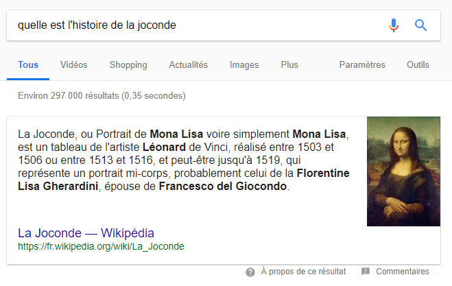
Task: Click the microphone voice search icon
Action: 394,25
